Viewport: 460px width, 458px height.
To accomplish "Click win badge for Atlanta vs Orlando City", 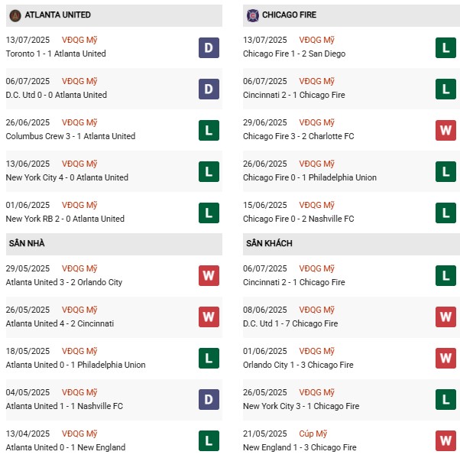I will [209, 275].
